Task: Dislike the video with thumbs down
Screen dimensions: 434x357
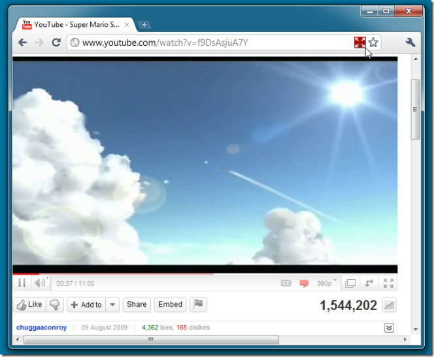Action: (x=54, y=305)
